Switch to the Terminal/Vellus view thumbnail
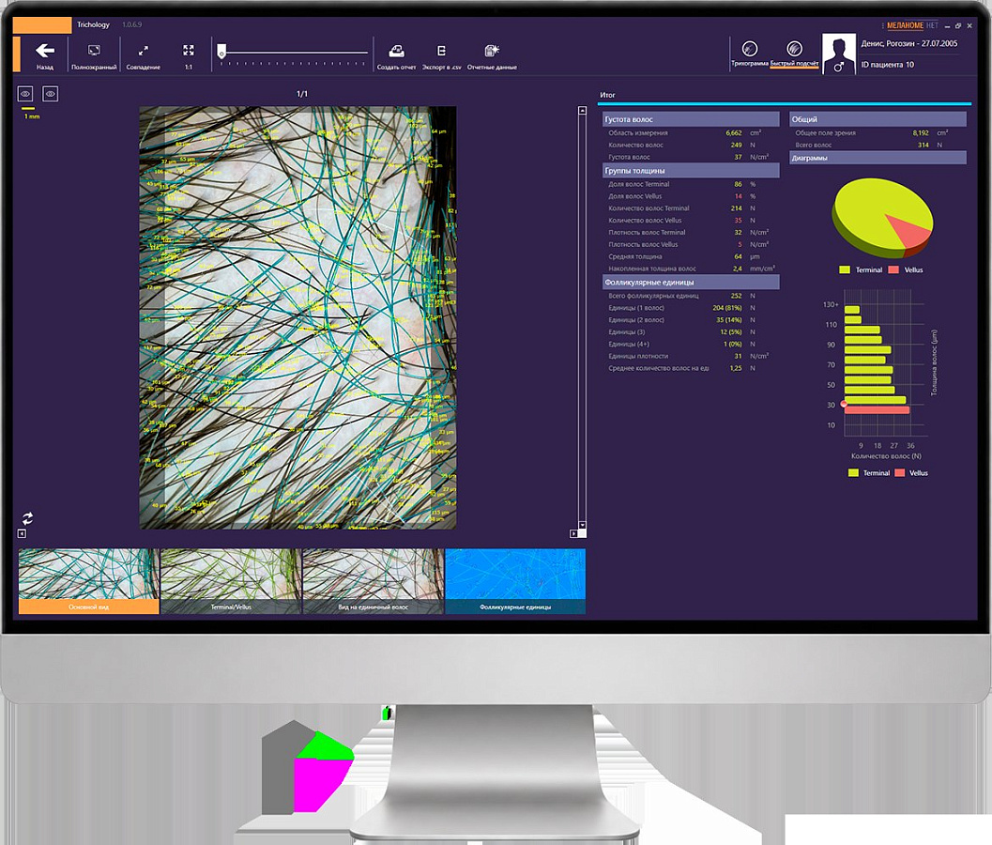992x845 pixels. [x=231, y=581]
